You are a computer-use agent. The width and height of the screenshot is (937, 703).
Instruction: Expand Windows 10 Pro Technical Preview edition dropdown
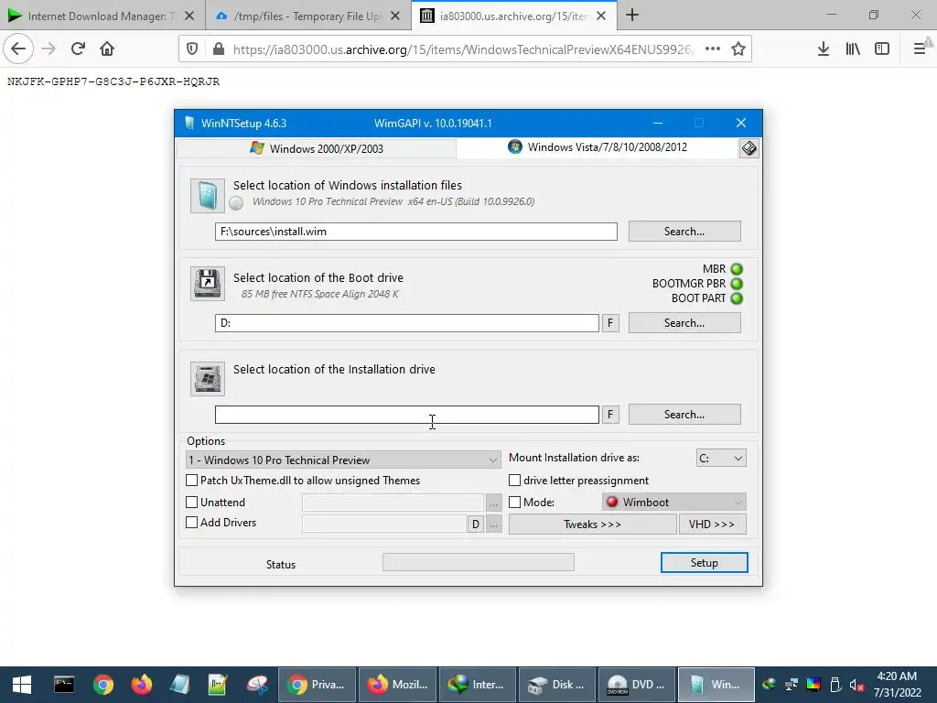(344, 460)
